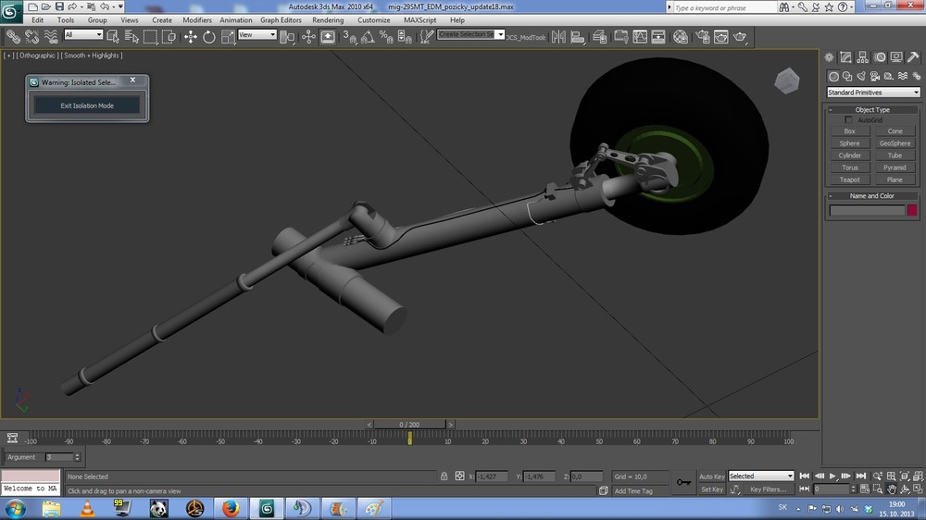926x520 pixels.
Task: Activate the Select Object tool
Action: (x=113, y=37)
